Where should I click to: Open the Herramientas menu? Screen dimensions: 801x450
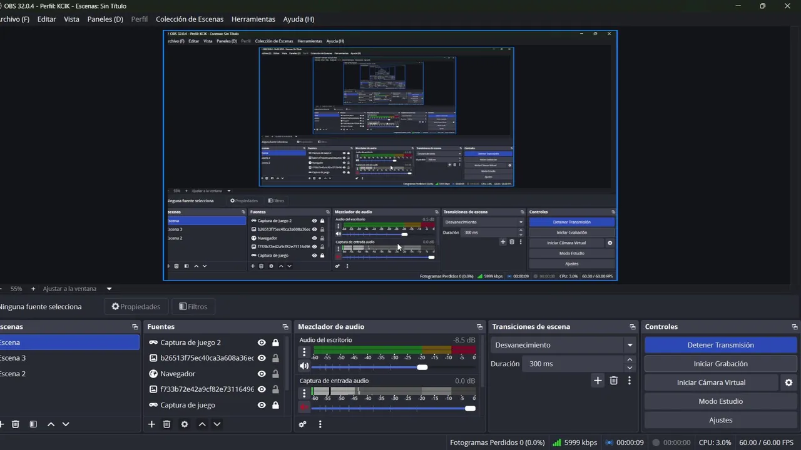tap(253, 19)
